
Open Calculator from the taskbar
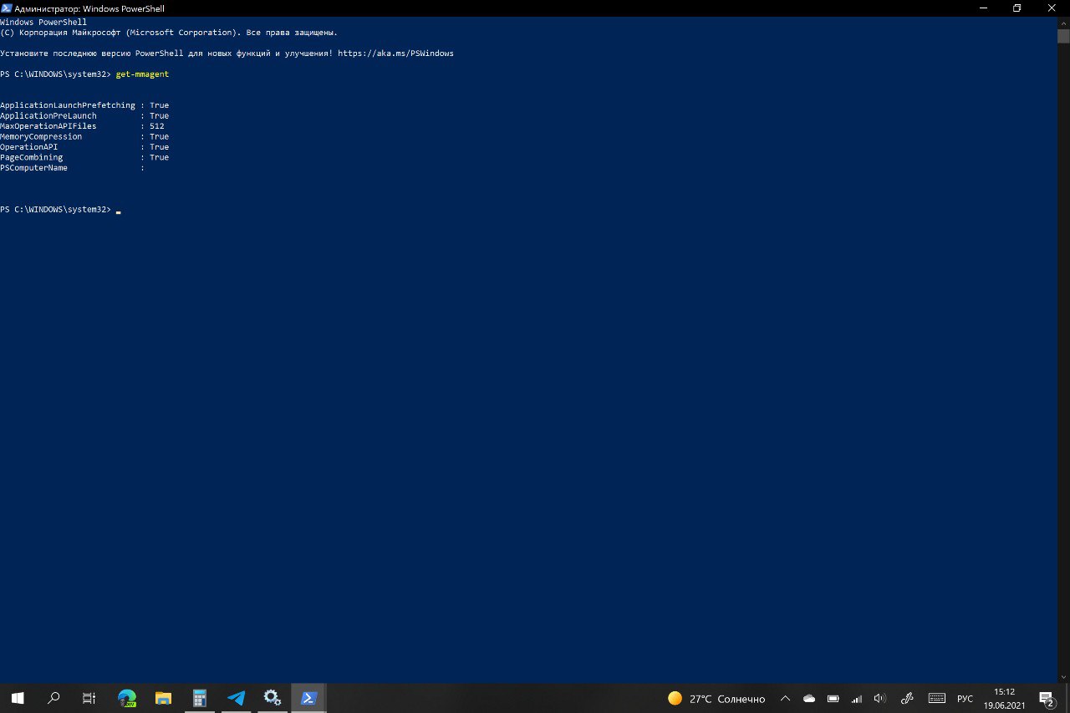click(200, 698)
